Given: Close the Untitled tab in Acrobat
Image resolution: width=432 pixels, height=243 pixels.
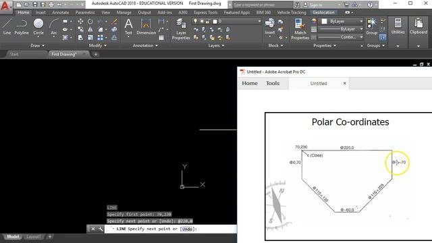Looking at the screenshot, I should [x=344, y=83].
